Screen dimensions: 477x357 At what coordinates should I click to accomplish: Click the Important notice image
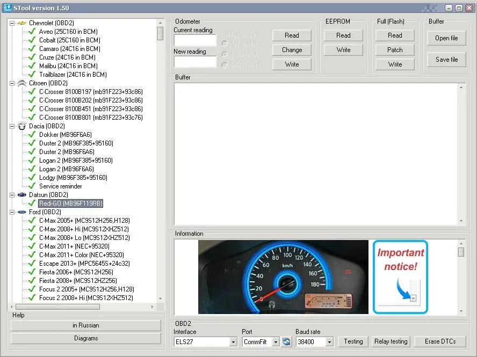[400, 277]
